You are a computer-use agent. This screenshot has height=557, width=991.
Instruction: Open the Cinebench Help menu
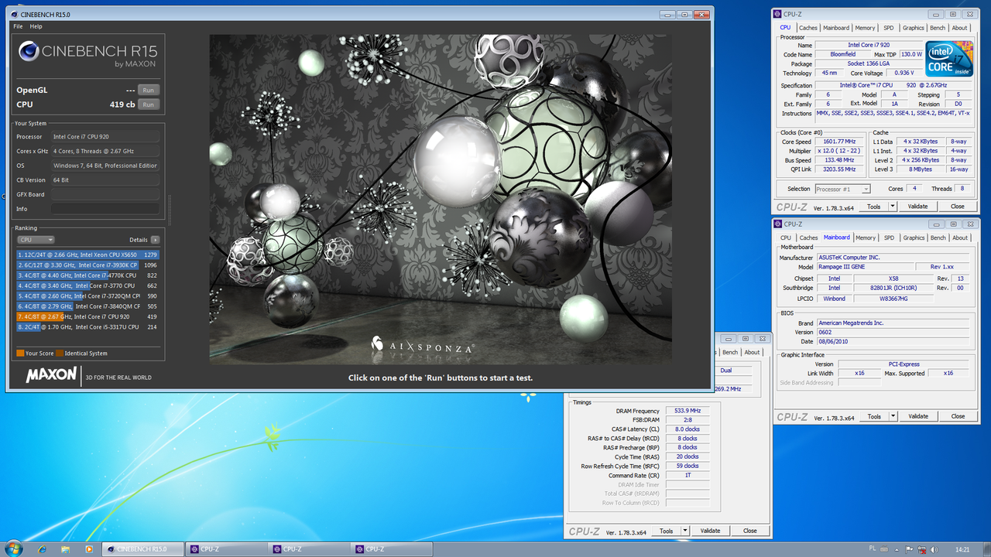36,26
